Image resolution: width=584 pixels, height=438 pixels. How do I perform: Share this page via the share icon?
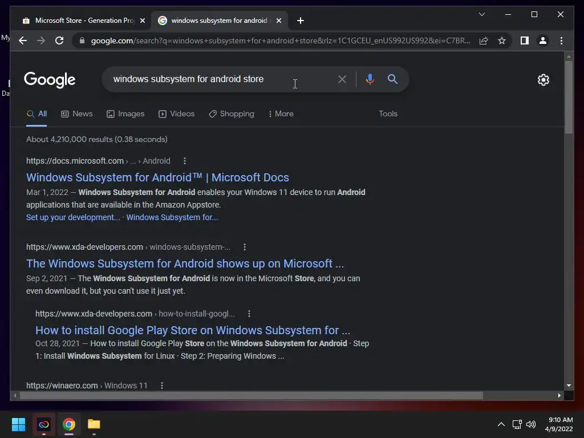tap(484, 40)
